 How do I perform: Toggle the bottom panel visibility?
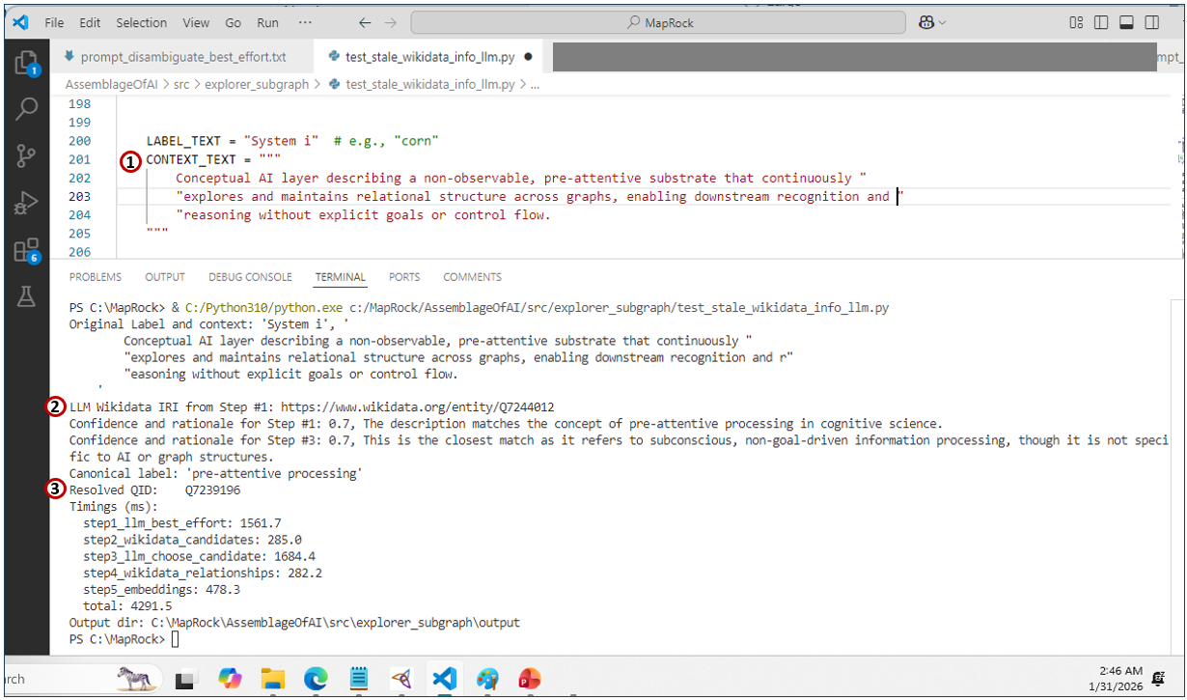click(x=1125, y=22)
